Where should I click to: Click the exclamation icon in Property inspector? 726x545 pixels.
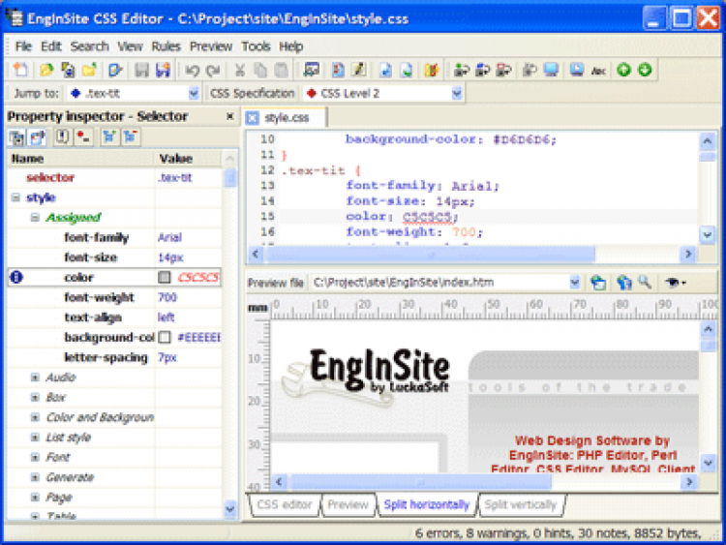[x=63, y=137]
